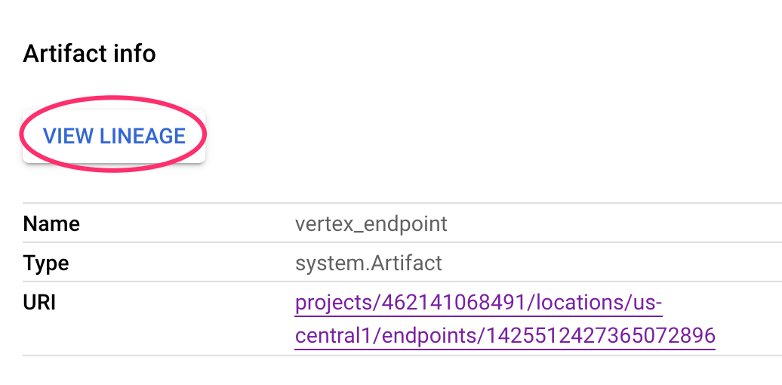
Task: Select the Name field label
Action: pos(51,224)
